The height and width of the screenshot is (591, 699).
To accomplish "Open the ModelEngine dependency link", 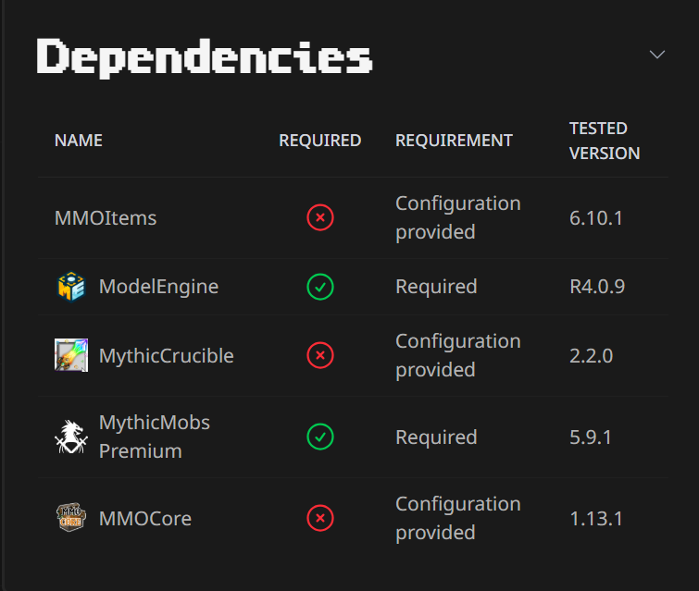I will pos(158,287).
